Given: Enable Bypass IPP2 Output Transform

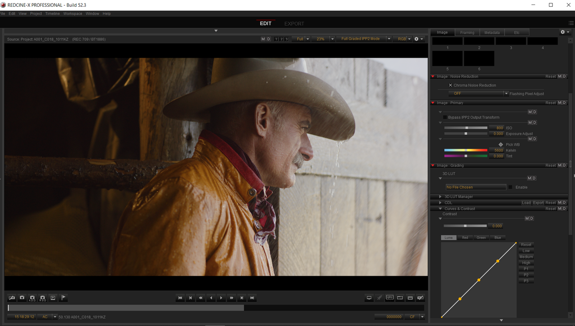Looking at the screenshot, I should tap(445, 117).
